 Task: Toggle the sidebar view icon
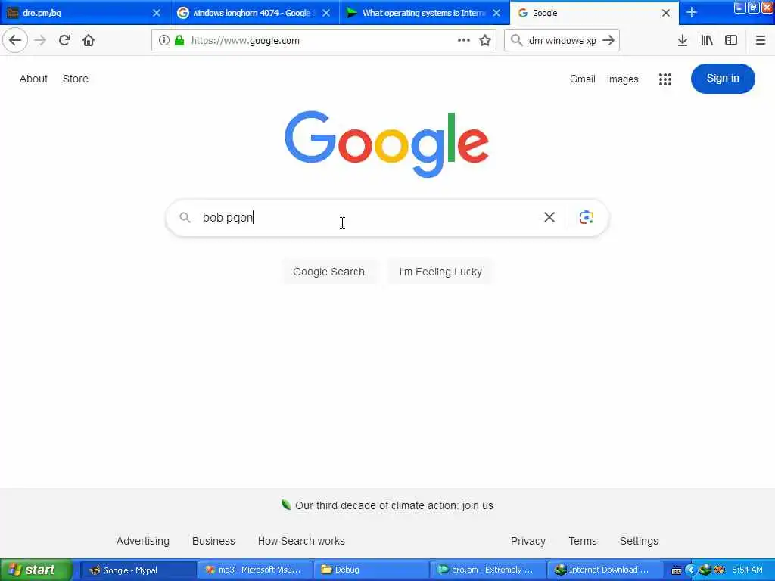(731, 41)
